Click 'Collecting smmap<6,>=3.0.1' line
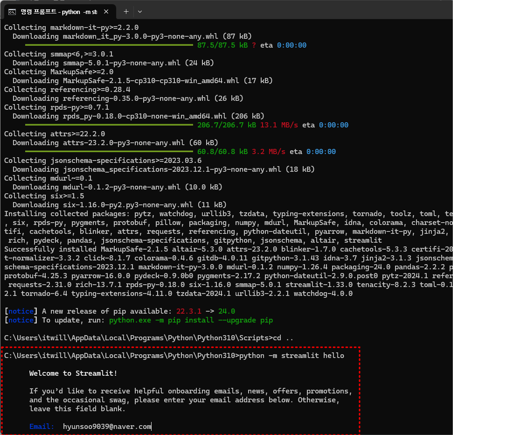The image size is (520, 435). (x=59, y=54)
